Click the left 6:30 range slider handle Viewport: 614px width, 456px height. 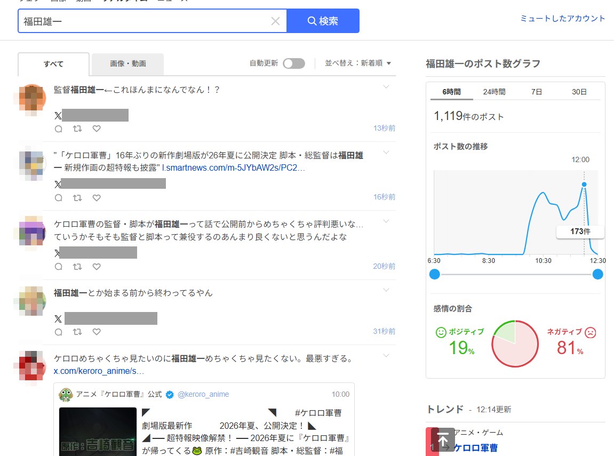(435, 274)
